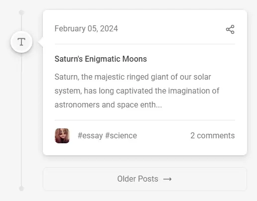Click the top timeline dot marker
Viewport: 257px width, 201px height.
21,12
